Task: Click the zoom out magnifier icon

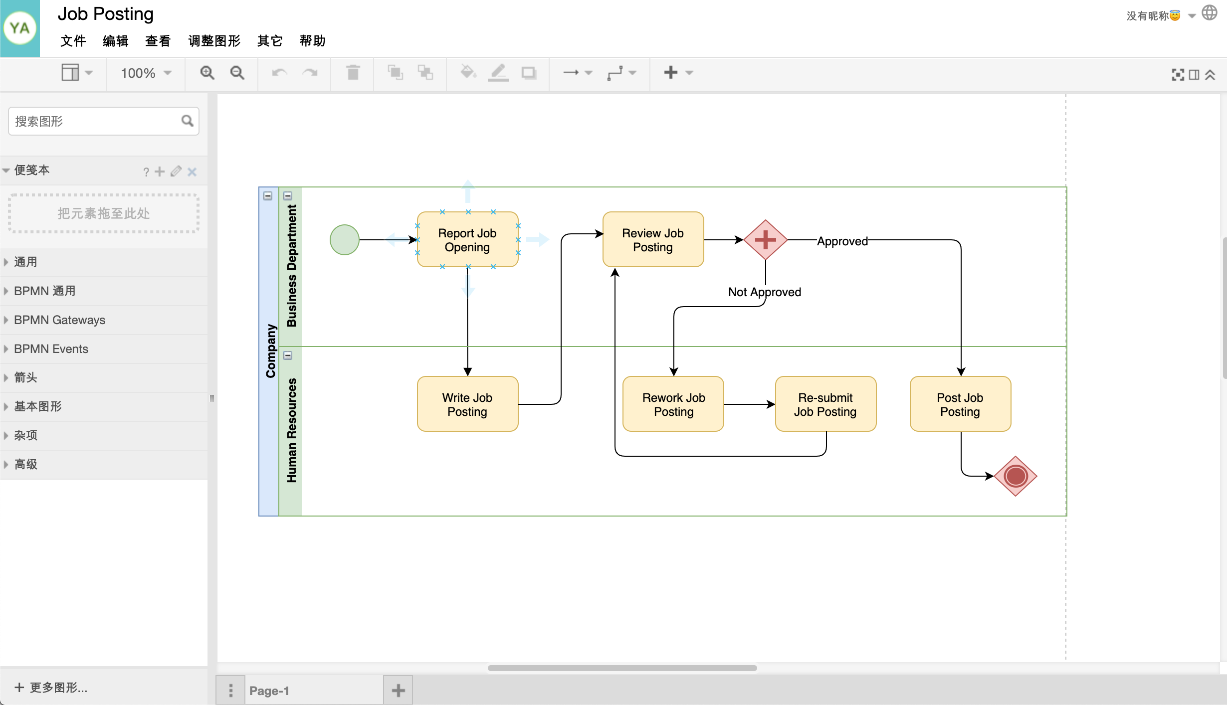Action: (x=237, y=72)
